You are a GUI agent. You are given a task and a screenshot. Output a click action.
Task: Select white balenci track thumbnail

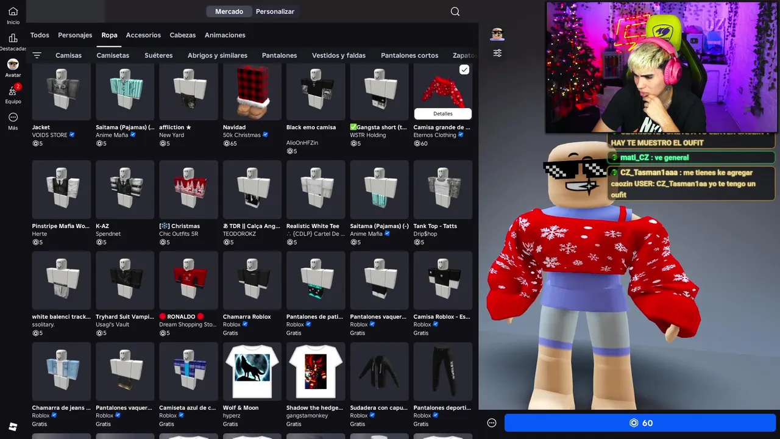click(x=62, y=280)
